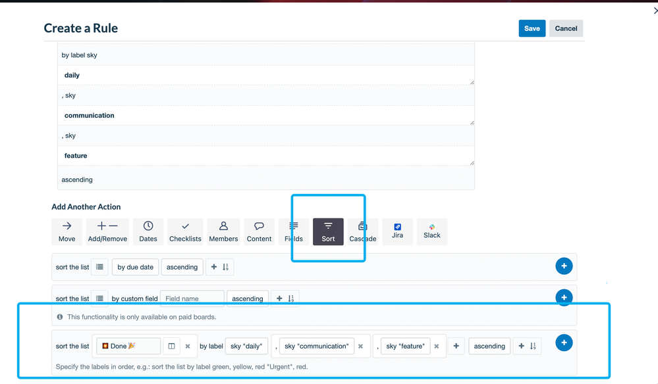Toggle ascending in the due date row
This screenshot has width=658, height=384.
(x=182, y=267)
